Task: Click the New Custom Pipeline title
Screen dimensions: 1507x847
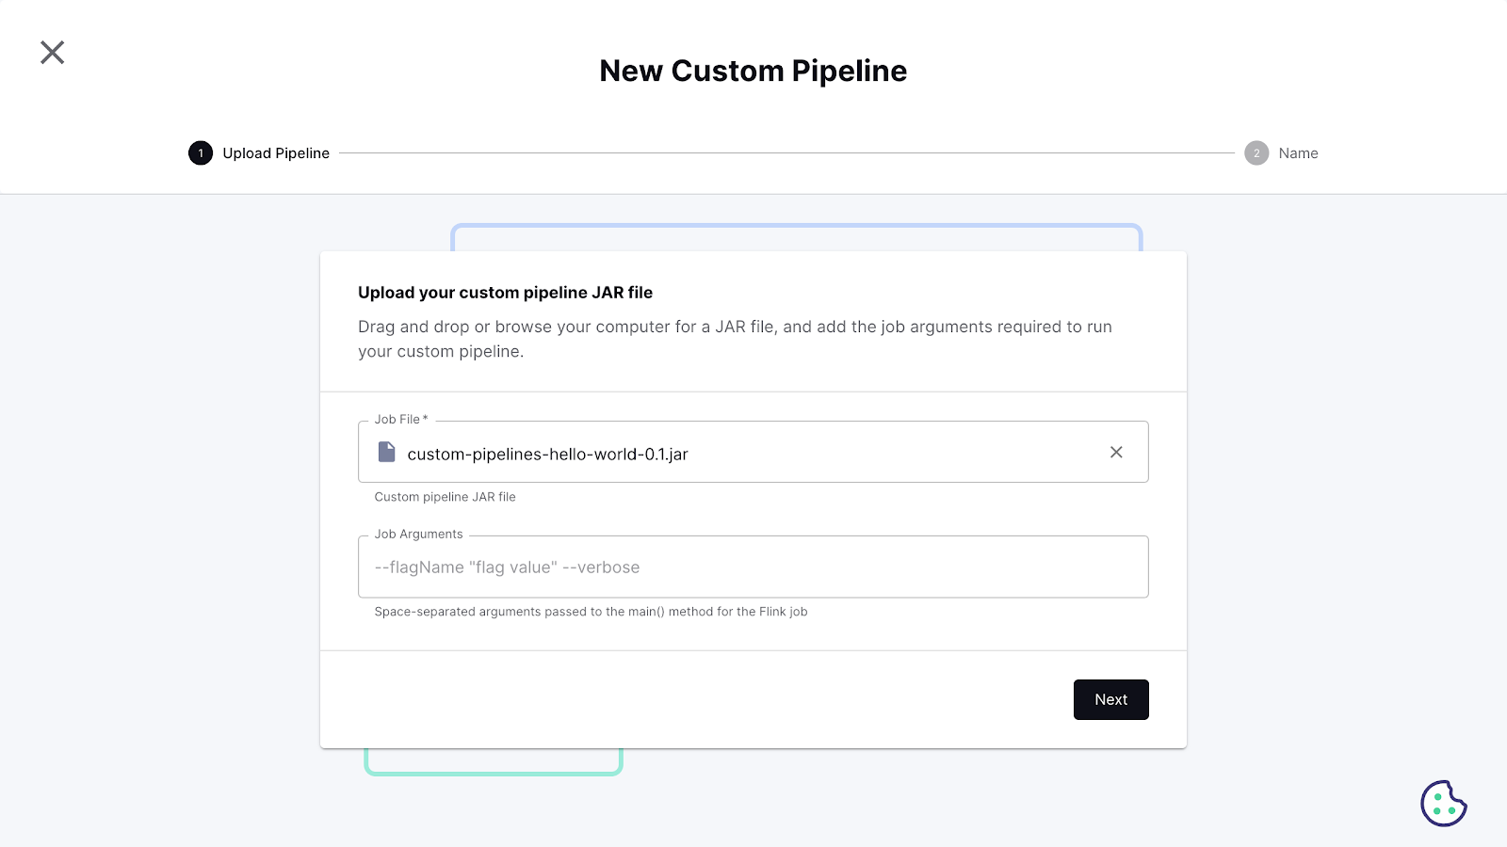Action: pos(753,70)
